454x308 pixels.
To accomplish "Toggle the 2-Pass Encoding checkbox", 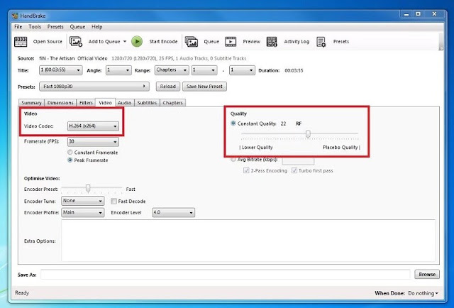I will coord(246,170).
